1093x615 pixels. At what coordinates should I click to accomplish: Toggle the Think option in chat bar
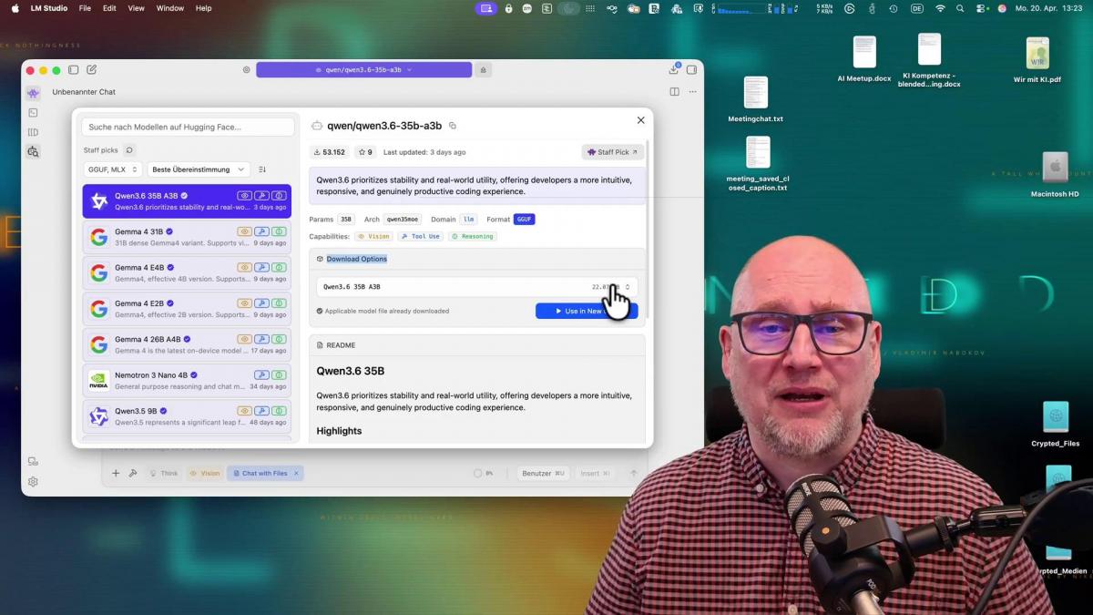164,474
